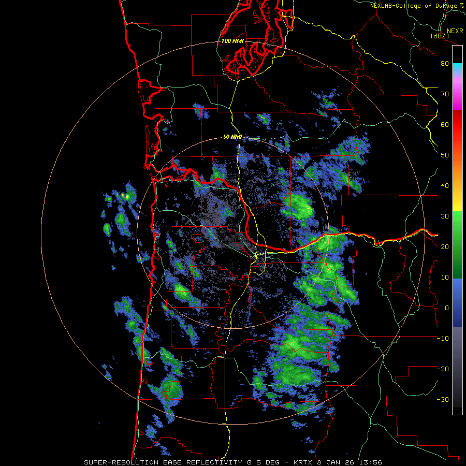Click the 0.5 DEG elevation text in the caption
466x466 pixels.
click(264, 462)
